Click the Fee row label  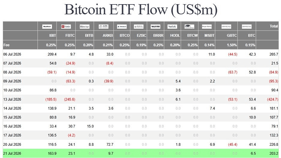click(x=6, y=45)
